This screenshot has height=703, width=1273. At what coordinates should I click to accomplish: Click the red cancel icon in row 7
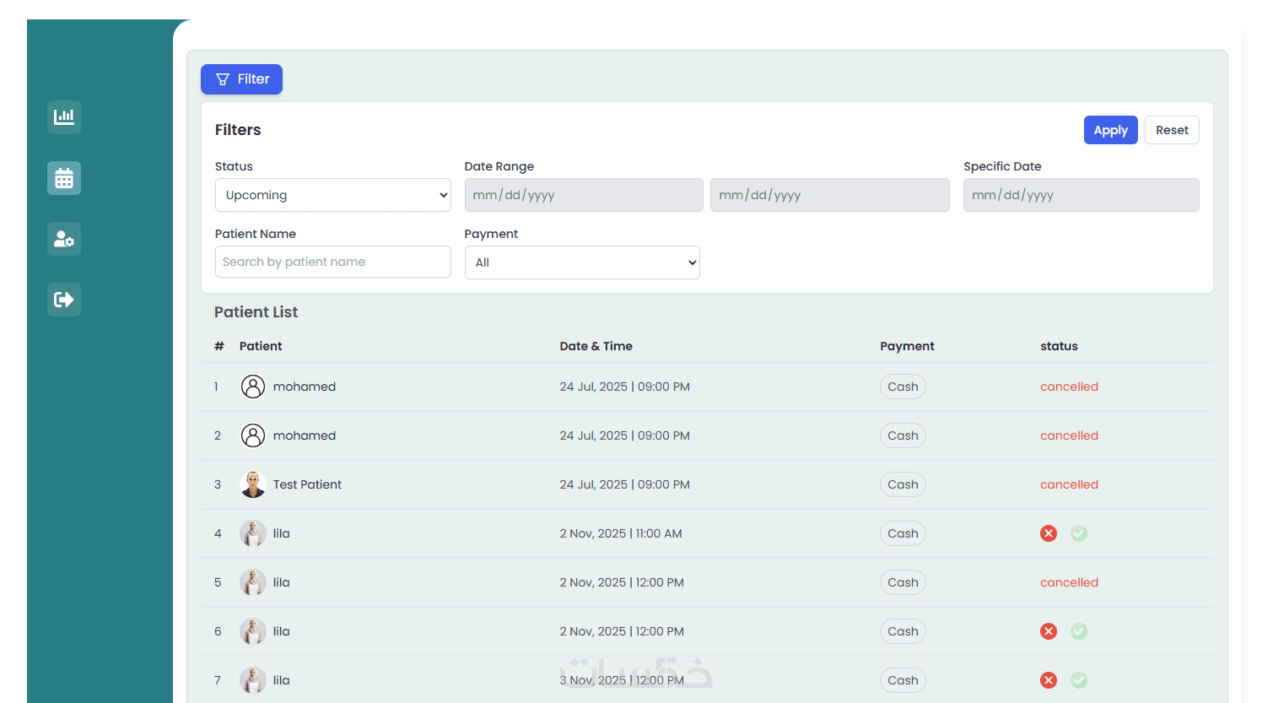(1049, 680)
